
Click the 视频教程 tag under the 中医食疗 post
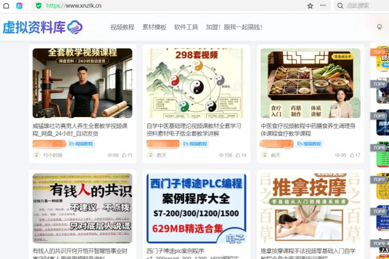(310, 144)
